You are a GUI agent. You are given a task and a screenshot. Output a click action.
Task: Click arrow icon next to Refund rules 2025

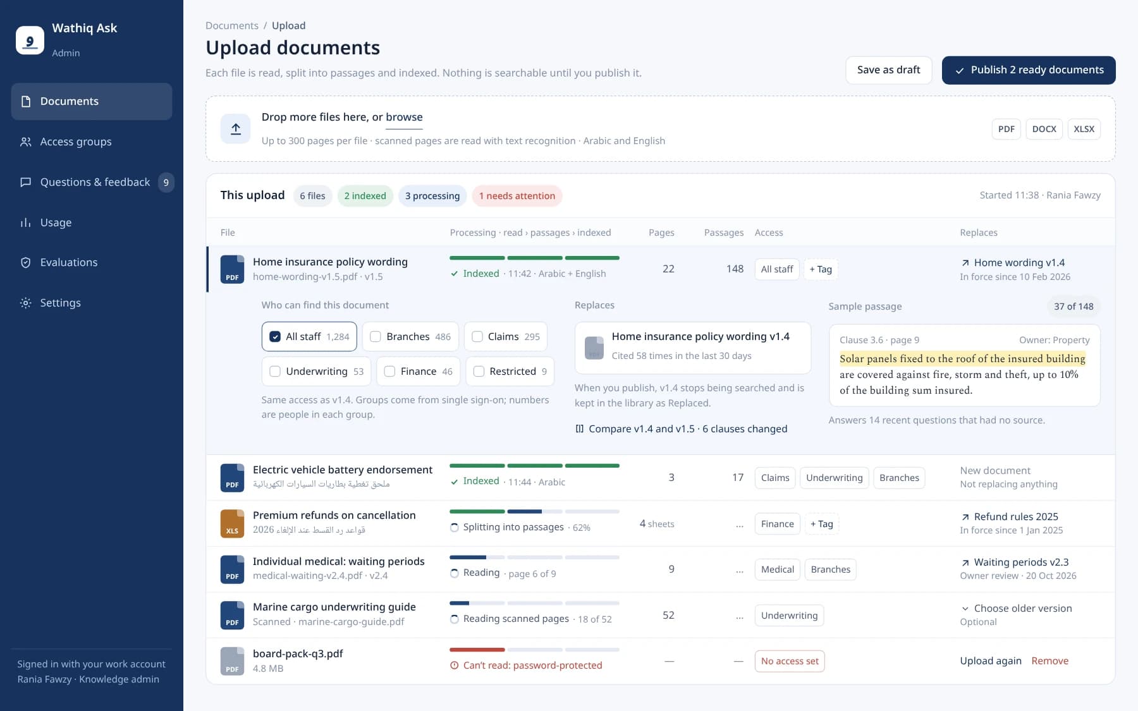pyautogui.click(x=965, y=517)
